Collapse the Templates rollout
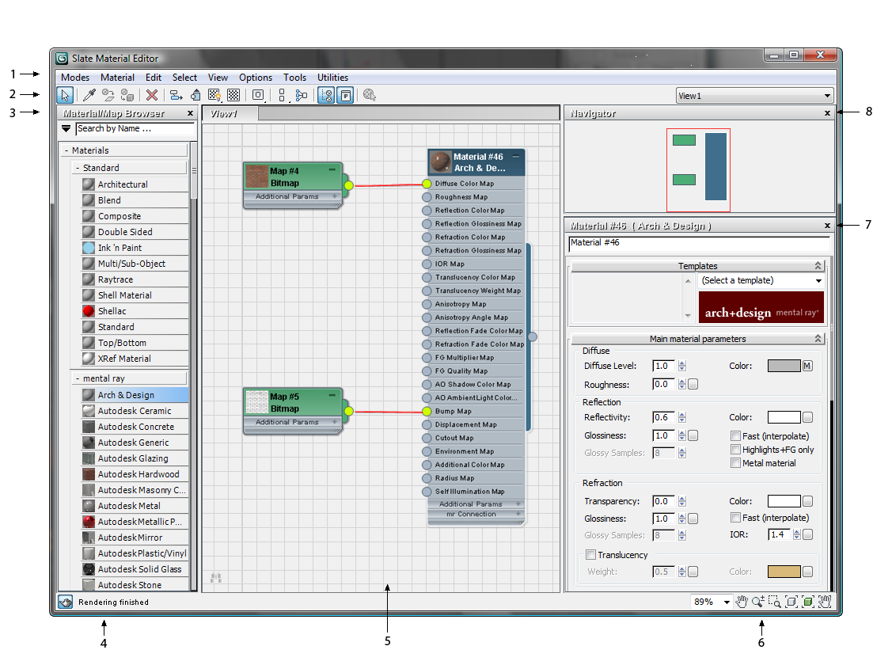The height and width of the screenshot is (665, 892). coord(818,266)
